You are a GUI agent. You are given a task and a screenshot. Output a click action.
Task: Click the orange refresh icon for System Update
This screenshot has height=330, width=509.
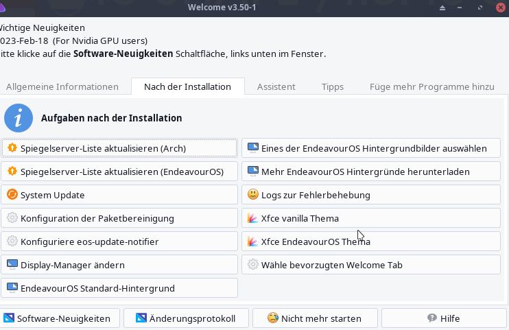click(x=12, y=195)
